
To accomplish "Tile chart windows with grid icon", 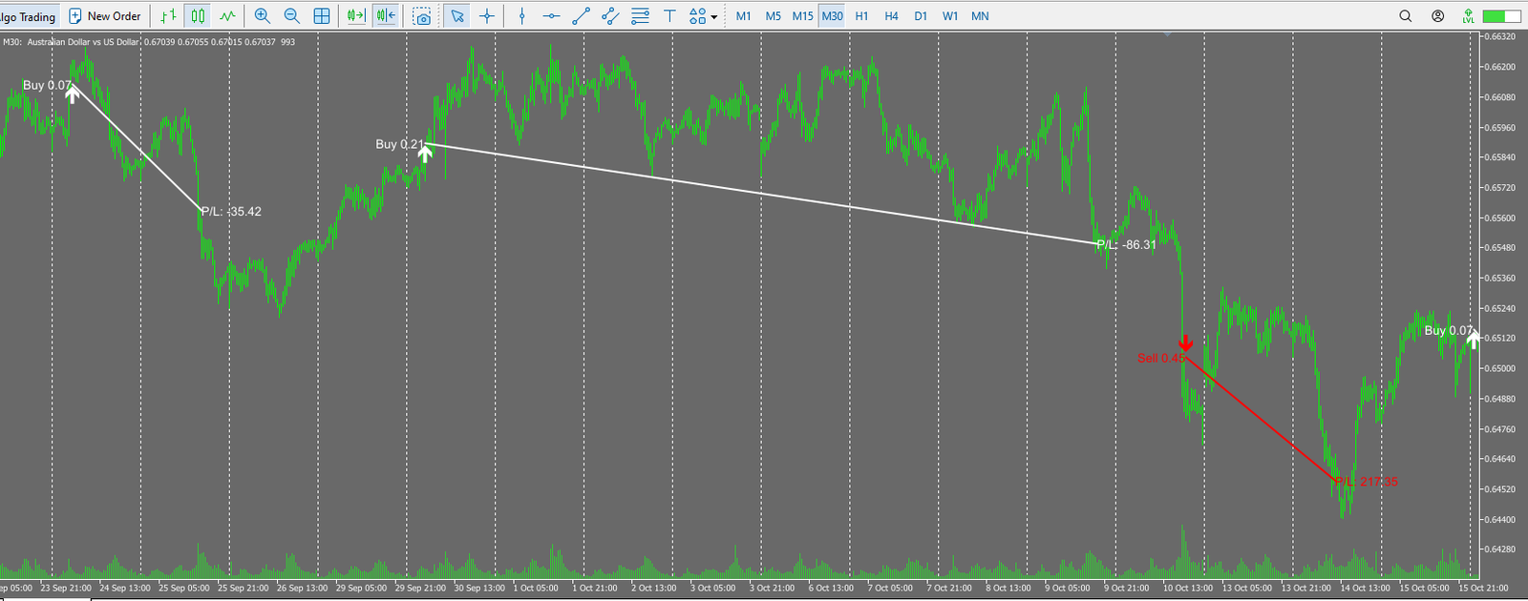I will [322, 16].
